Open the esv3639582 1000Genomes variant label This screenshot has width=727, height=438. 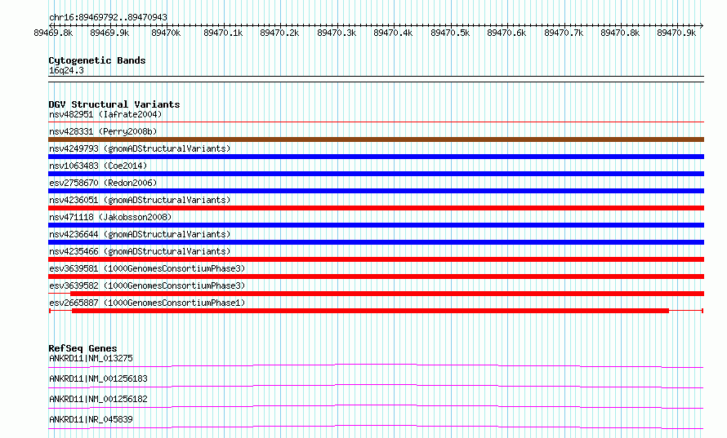pos(147,285)
